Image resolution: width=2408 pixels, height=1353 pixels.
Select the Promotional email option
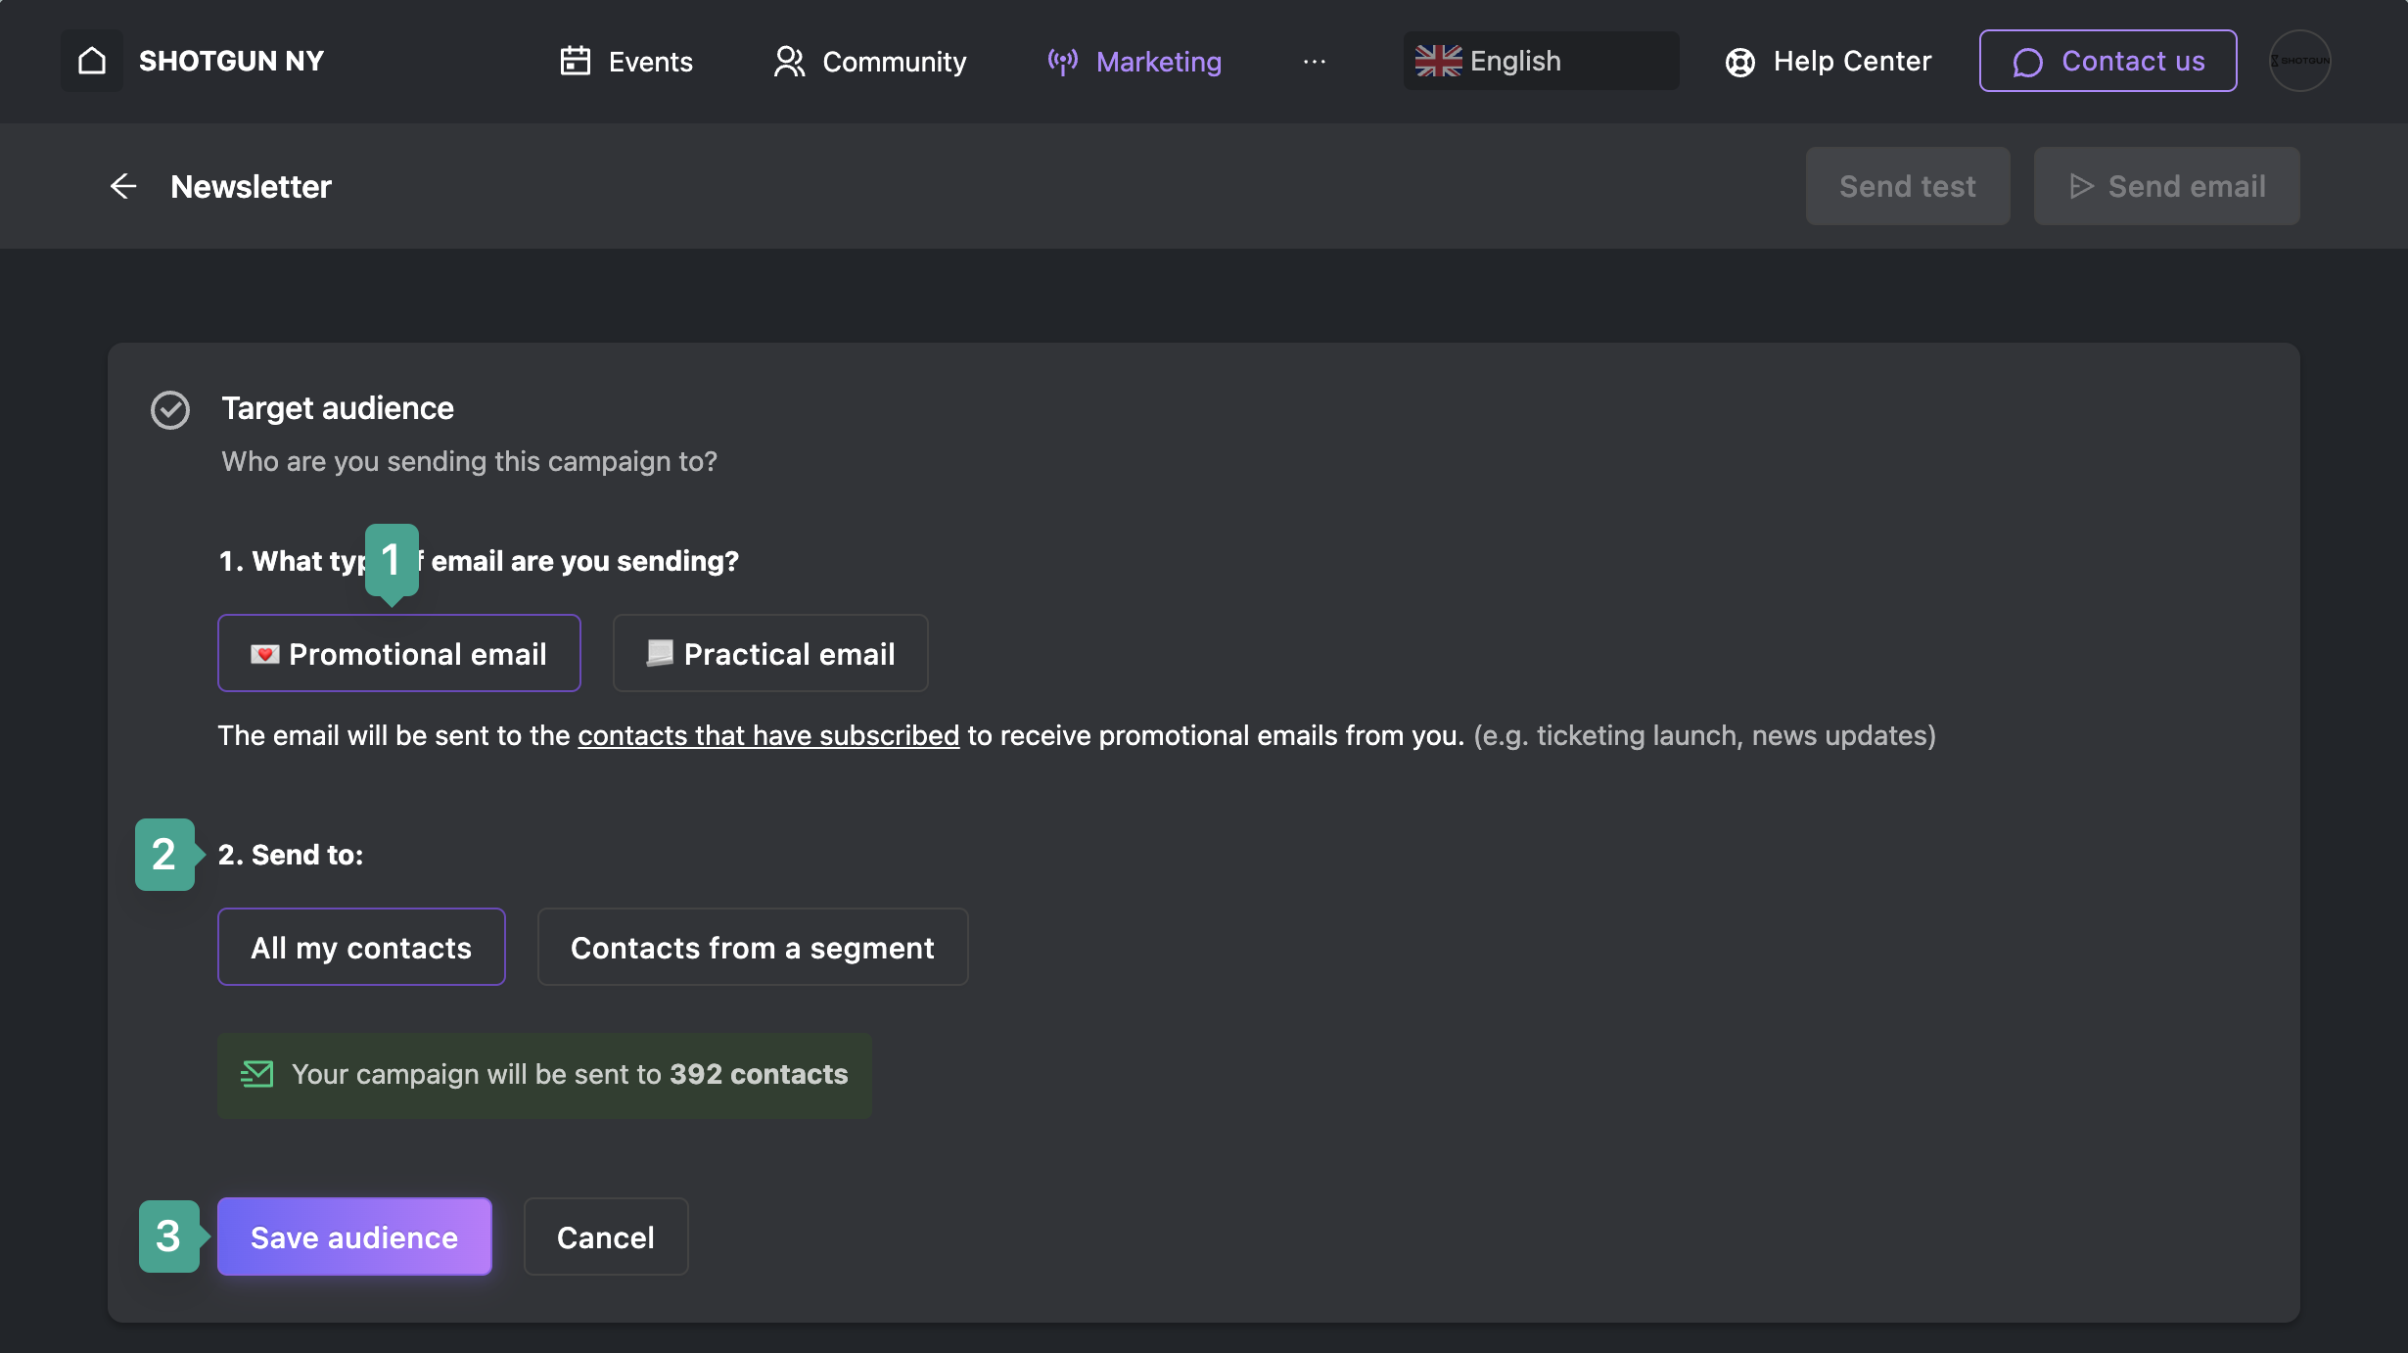pyautogui.click(x=399, y=653)
